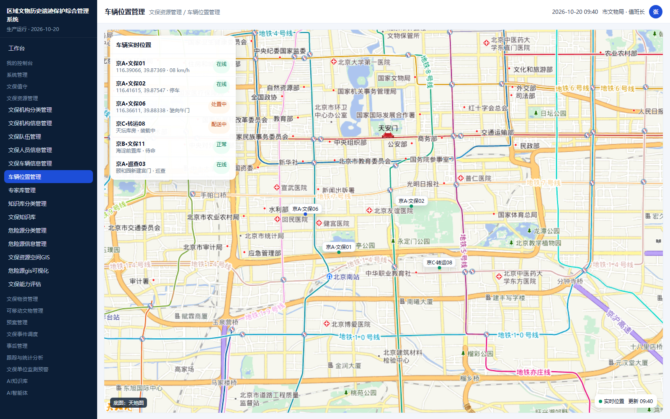Click the 处置中 status badge
This screenshot has height=419, width=670.
(x=219, y=104)
